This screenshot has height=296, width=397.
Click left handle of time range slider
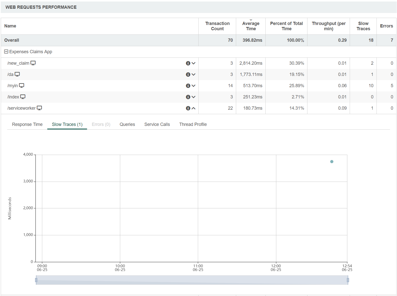click(36, 280)
